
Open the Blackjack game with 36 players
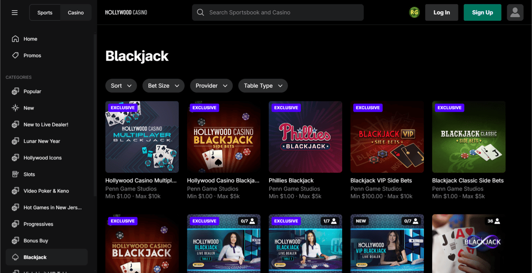click(x=469, y=244)
